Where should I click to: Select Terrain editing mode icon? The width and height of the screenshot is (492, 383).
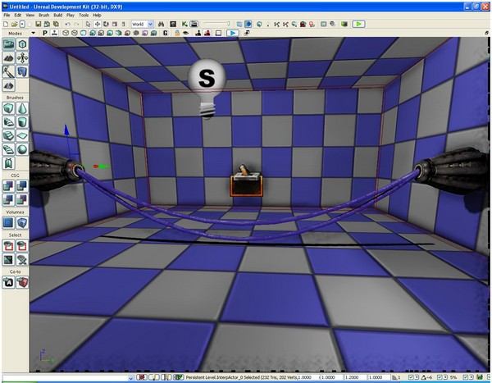click(8, 58)
